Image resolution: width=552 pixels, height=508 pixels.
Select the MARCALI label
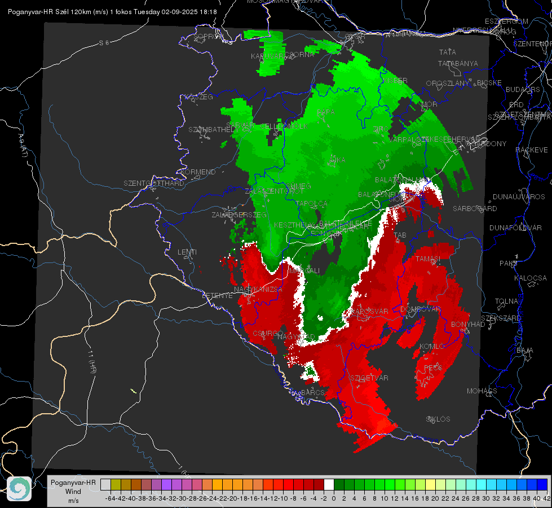(304, 270)
